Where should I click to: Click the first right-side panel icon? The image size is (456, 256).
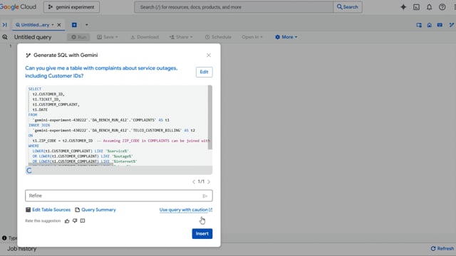pos(419,25)
